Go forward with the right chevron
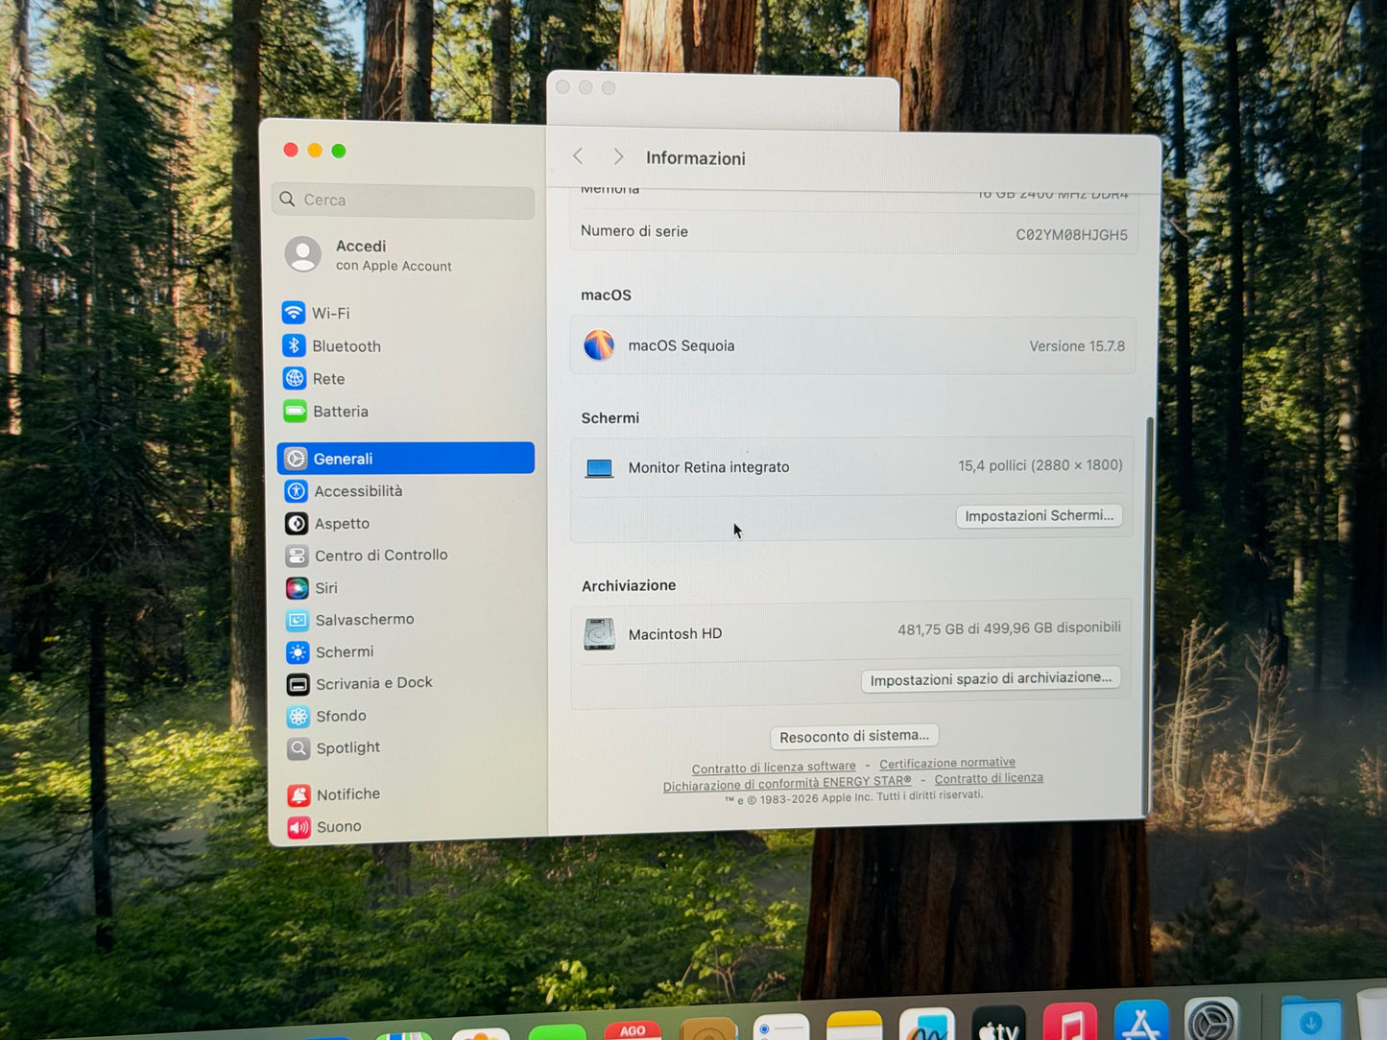The width and height of the screenshot is (1387, 1040). pyautogui.click(x=618, y=156)
